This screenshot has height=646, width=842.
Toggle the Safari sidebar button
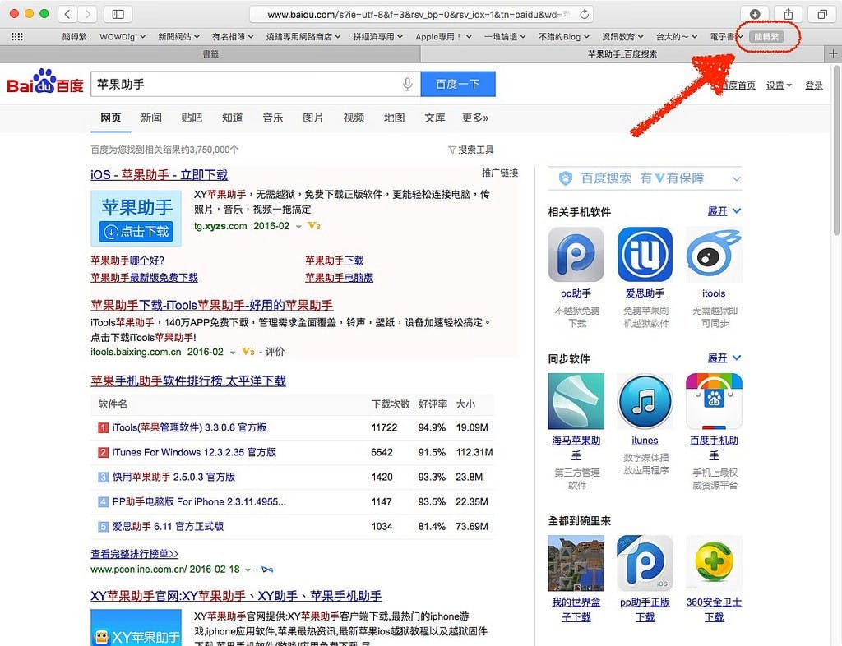(x=118, y=15)
